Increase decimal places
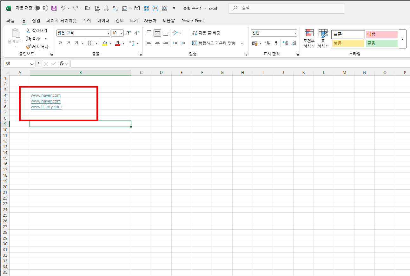This screenshot has width=410, height=276. coord(285,43)
